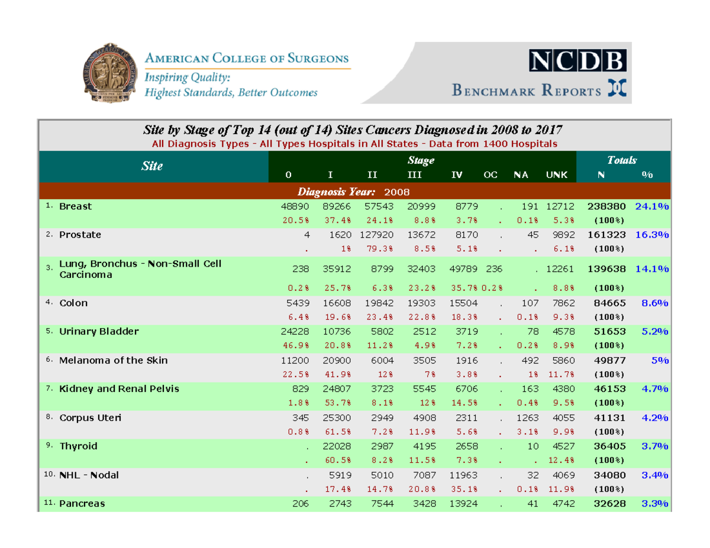Viewport: 710px width, 548px height.
Task: Click the Breast total percent 24.1%
Action: [x=652, y=206]
